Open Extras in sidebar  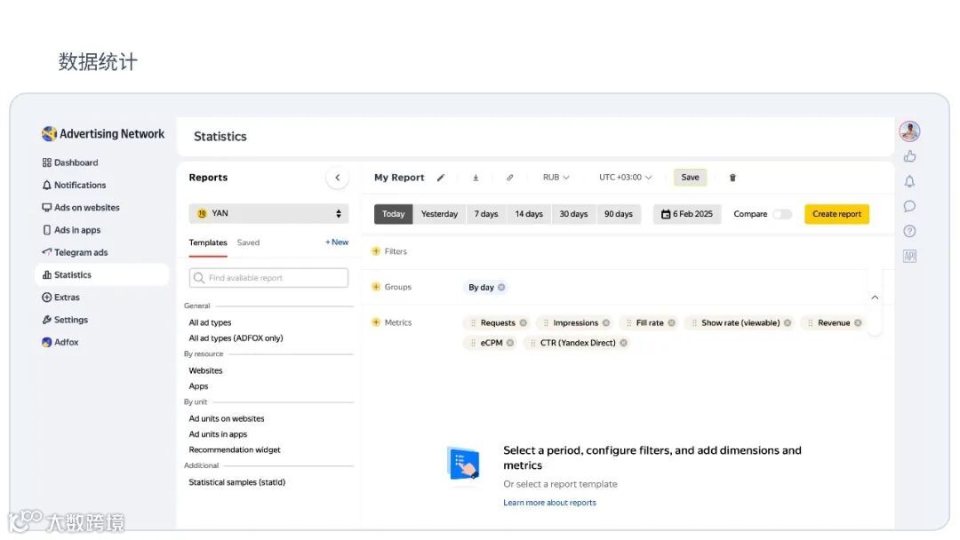coord(60,298)
